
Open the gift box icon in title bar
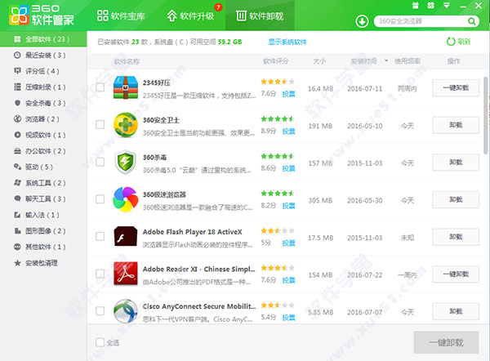pos(416,6)
